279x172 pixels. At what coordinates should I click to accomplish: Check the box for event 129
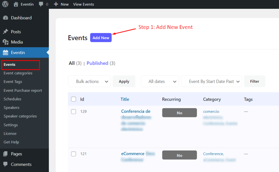coord(74,112)
